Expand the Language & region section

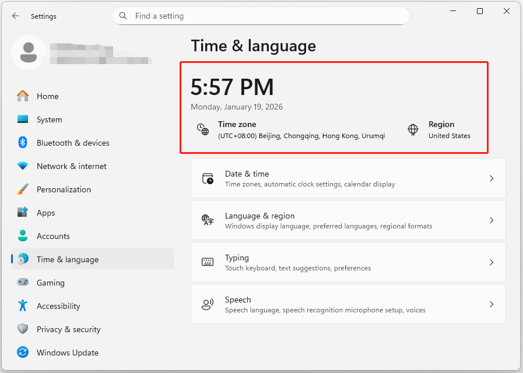491,220
